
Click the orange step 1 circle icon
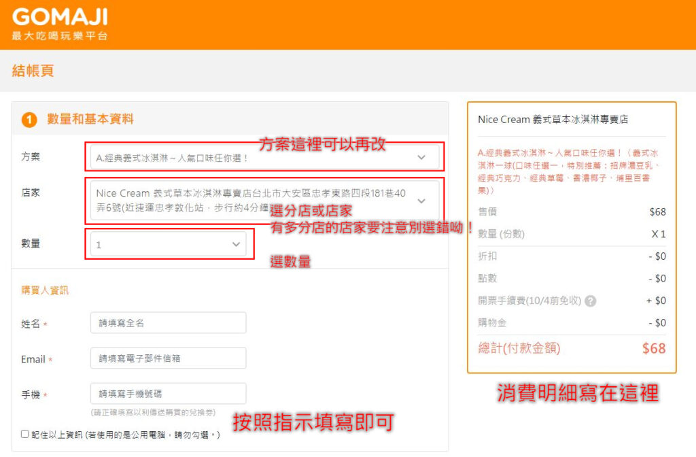[x=29, y=120]
